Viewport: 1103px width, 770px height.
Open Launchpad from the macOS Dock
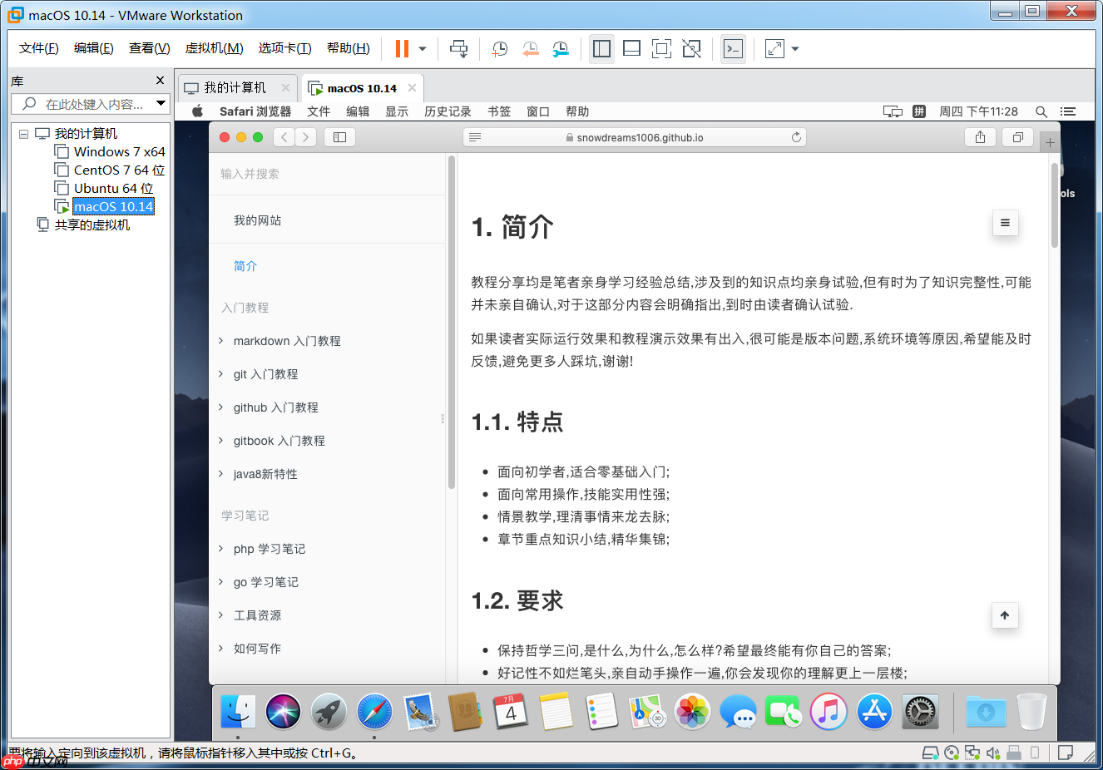329,713
